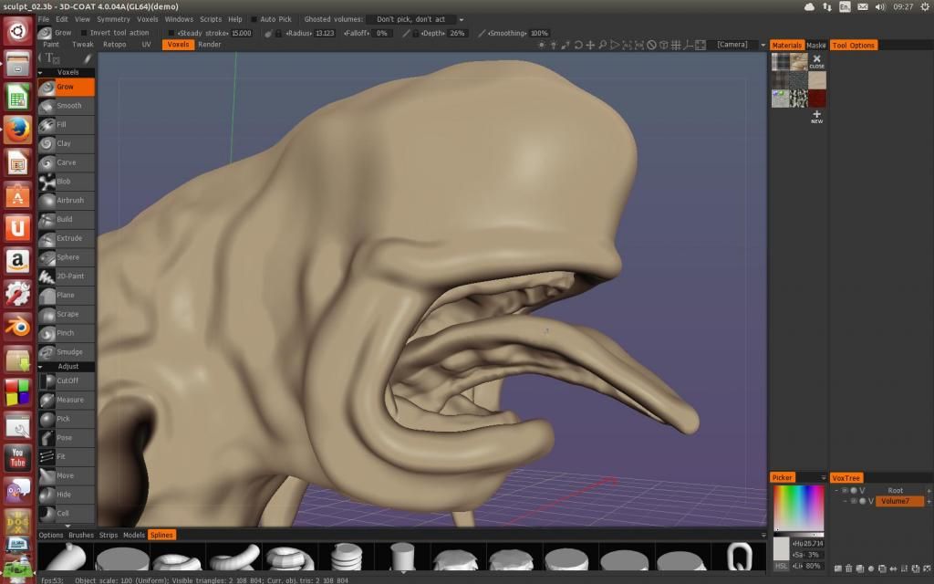Viewport: 934px width, 584px height.
Task: Activate the Airbrush tool
Action: (x=68, y=200)
